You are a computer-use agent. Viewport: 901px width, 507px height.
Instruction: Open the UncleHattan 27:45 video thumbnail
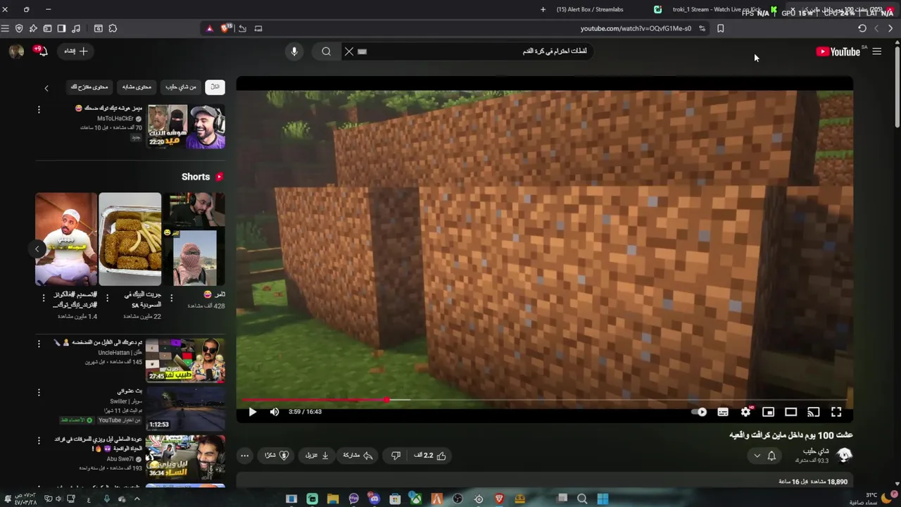185,361
